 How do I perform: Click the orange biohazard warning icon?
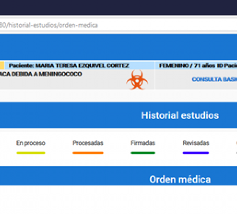pos(137,80)
